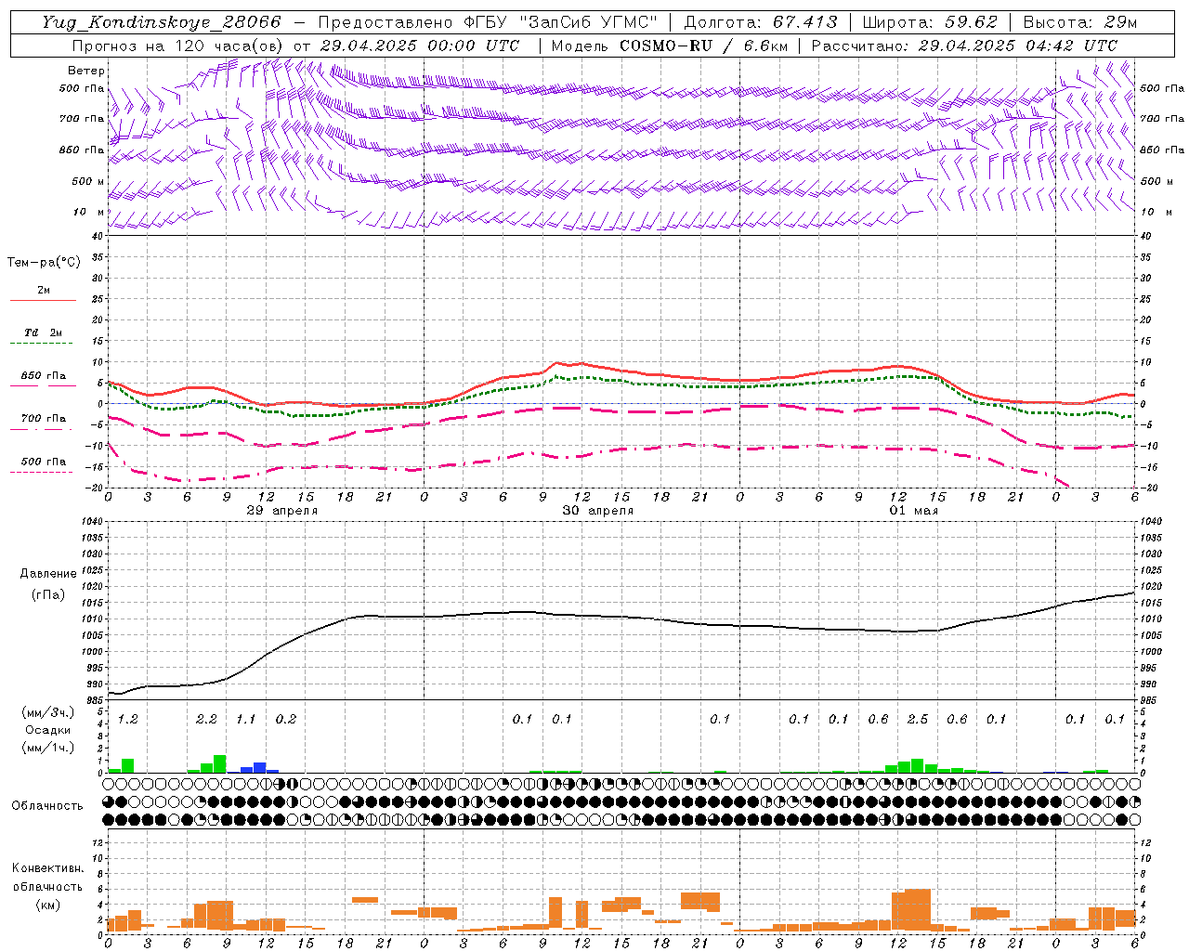Viewport: 1189px width, 951px height.
Task: Click the black pressure curve in Давление panel
Action: click(622, 617)
